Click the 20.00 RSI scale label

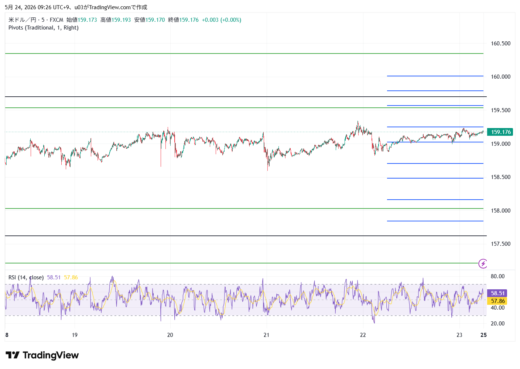click(497, 324)
